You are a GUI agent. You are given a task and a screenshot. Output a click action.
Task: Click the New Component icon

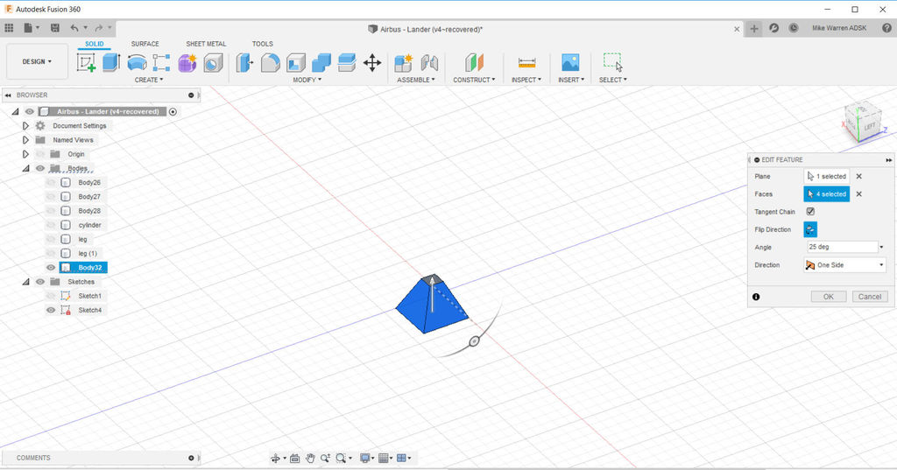coord(403,62)
